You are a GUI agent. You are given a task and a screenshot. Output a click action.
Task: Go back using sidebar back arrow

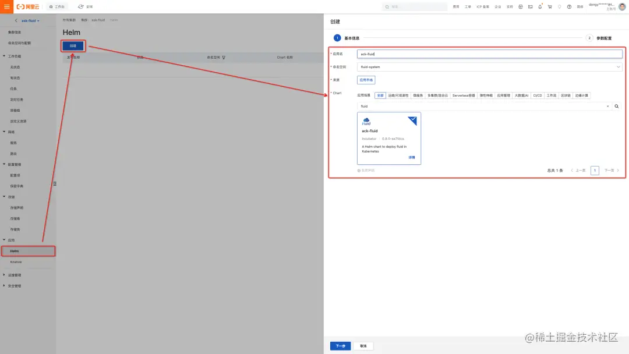[16, 20]
